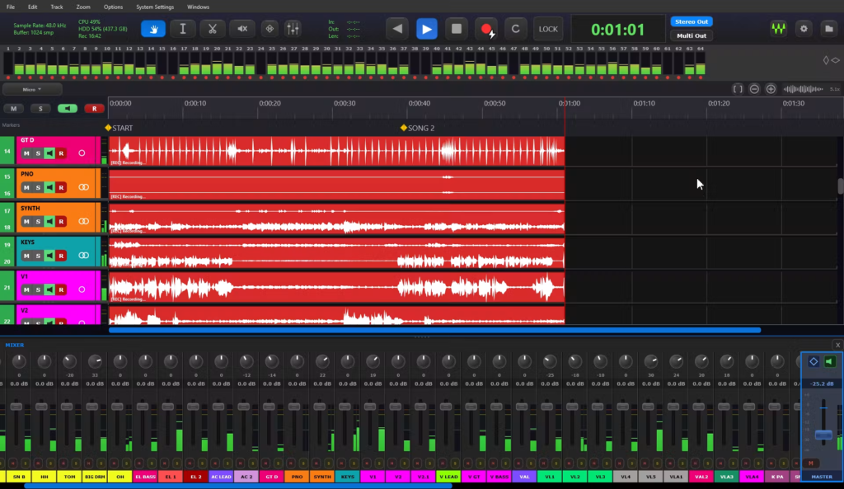844x489 pixels.
Task: Click the timeline ruler at 0:00:30
Action: [345, 103]
